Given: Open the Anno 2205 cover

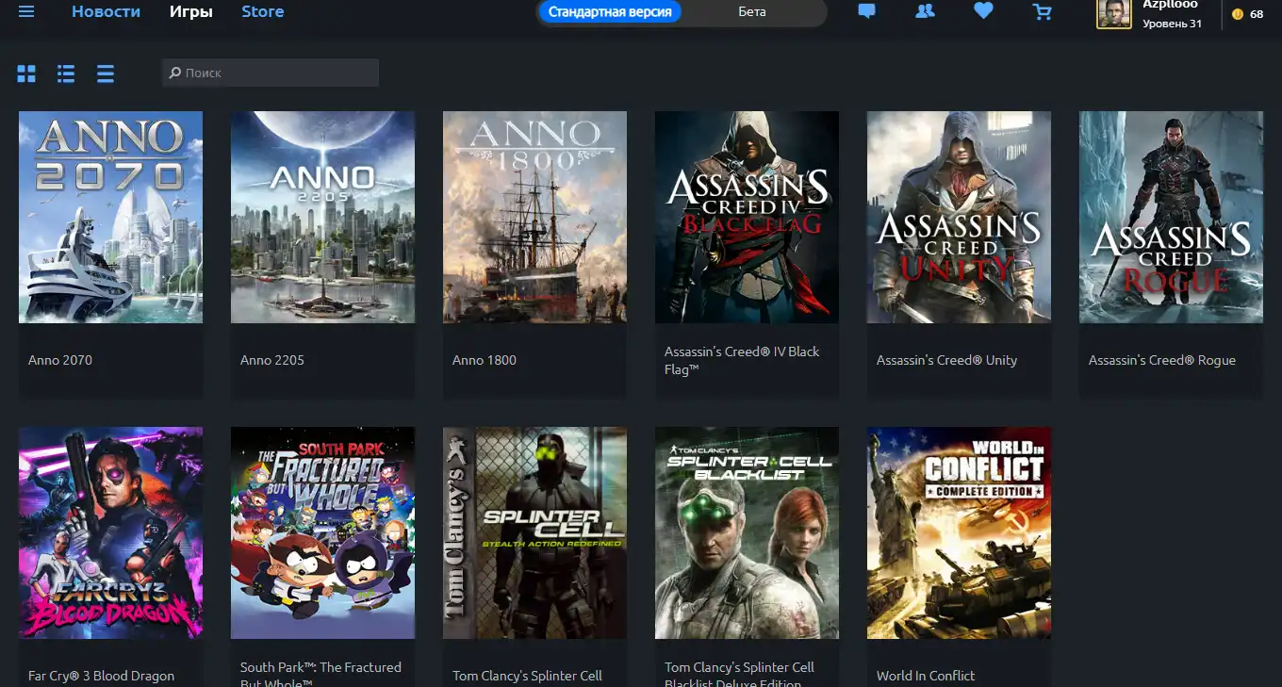Looking at the screenshot, I should pyautogui.click(x=322, y=218).
